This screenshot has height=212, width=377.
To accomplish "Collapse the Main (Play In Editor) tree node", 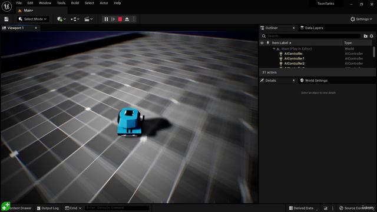I will (274, 49).
